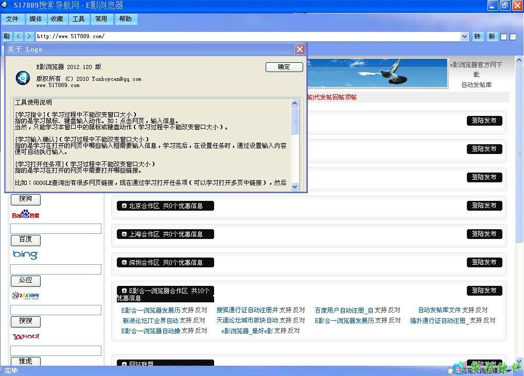The height and width of the screenshot is (376, 524).
Task: Toggle the first checkbox beside 新 button
Action: click(x=504, y=37)
